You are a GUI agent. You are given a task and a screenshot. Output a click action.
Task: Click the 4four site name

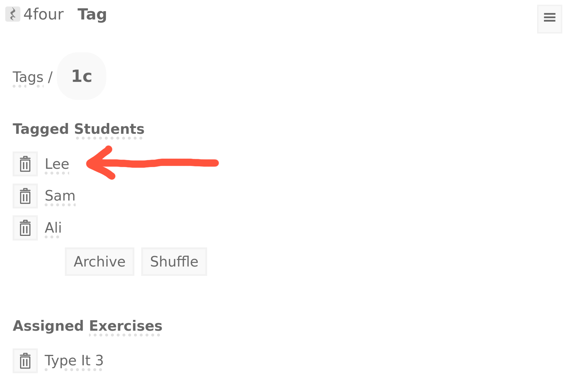click(44, 14)
